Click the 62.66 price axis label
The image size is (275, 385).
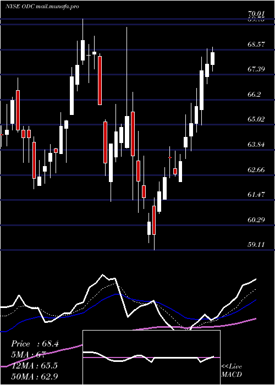[256, 169]
